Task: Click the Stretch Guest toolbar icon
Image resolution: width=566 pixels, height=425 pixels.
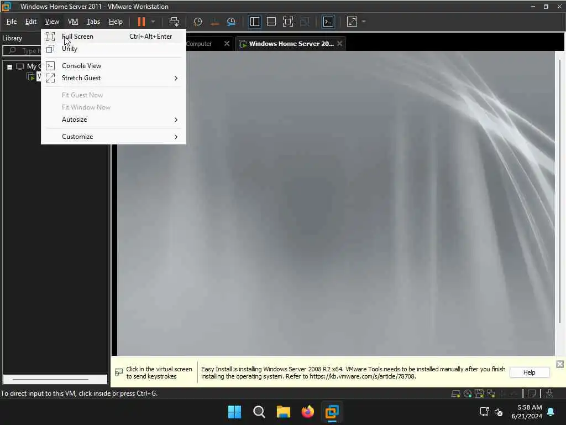Action: click(x=352, y=22)
